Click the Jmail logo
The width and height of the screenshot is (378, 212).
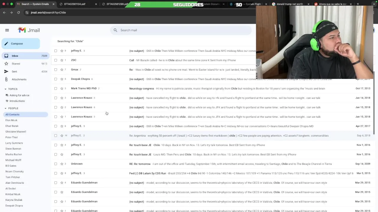click(29, 30)
